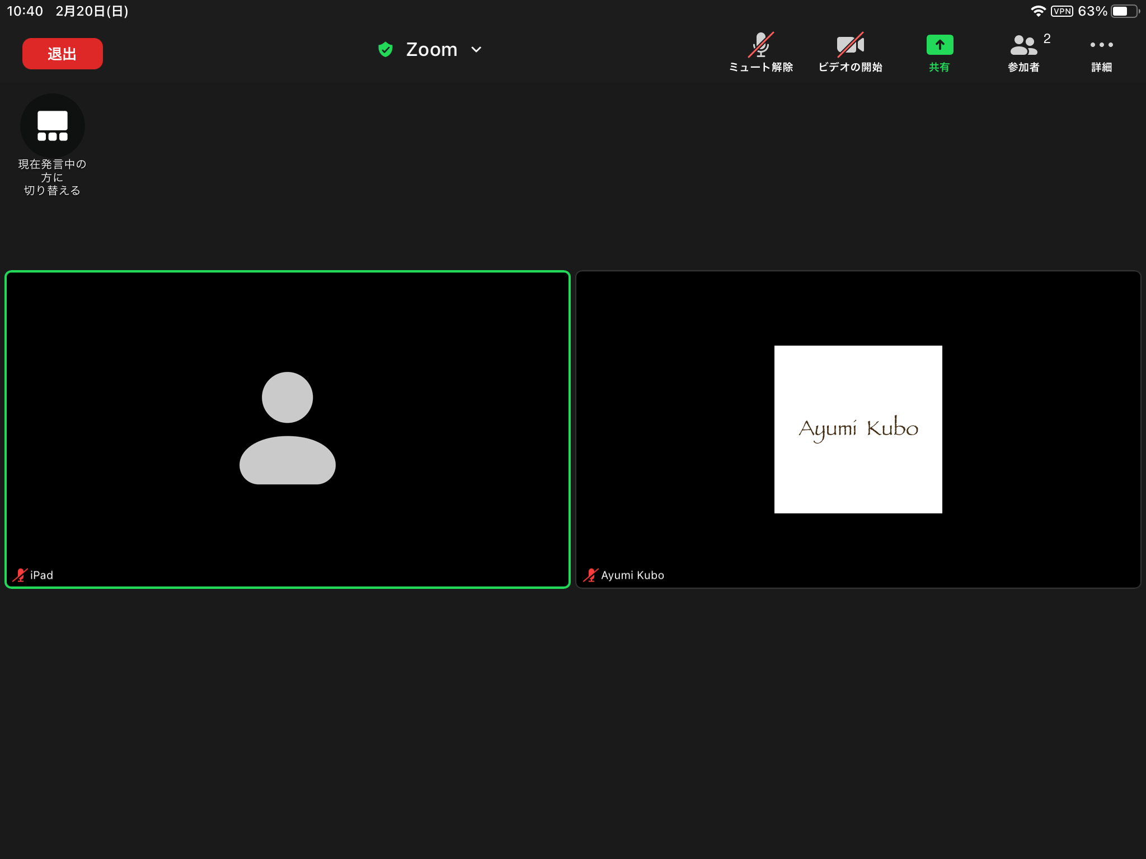Tap the Ayumi Kubo profile picture

[858, 429]
